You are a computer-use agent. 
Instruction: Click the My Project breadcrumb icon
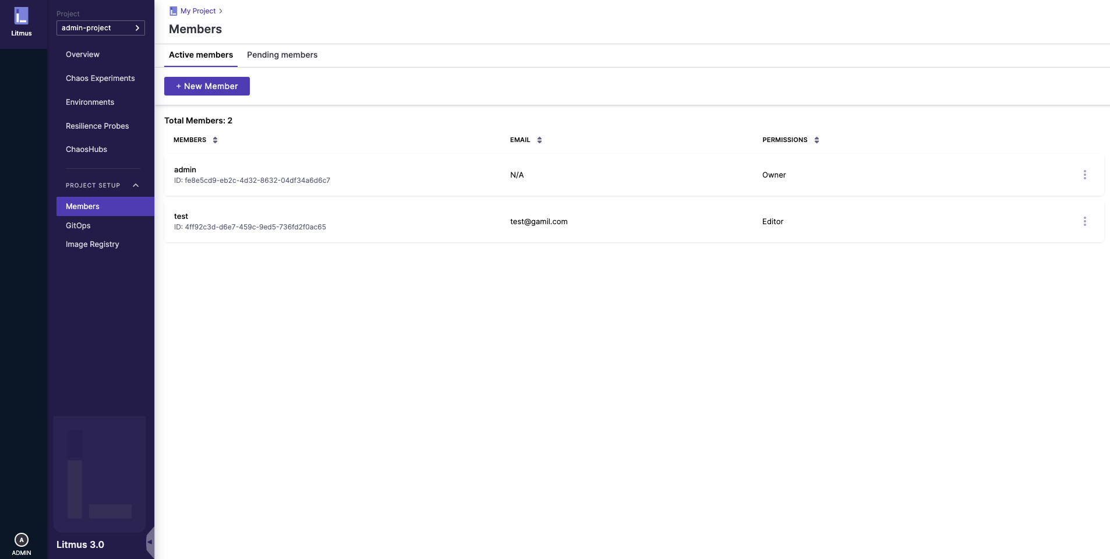click(173, 11)
